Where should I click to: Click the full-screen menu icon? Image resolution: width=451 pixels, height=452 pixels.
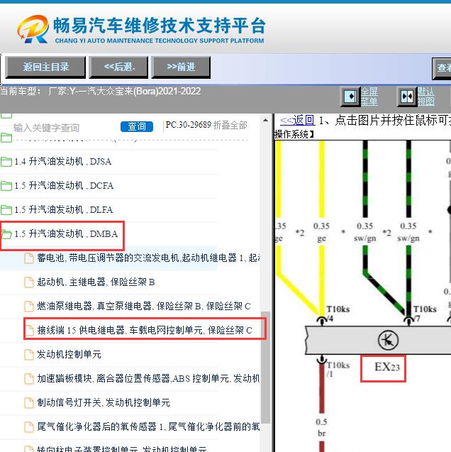(x=350, y=97)
